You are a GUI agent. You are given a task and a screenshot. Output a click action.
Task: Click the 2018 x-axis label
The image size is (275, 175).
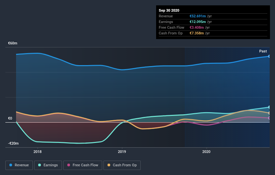38,152
